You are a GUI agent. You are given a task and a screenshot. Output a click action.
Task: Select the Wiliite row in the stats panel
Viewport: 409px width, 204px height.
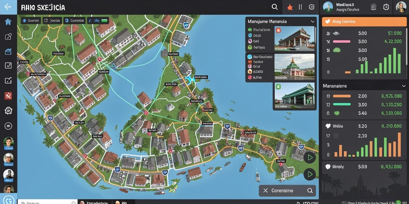[364, 126]
